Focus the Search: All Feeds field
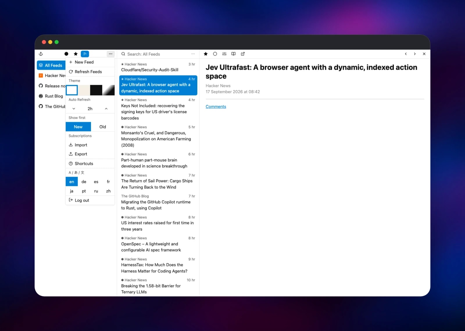 pos(158,54)
